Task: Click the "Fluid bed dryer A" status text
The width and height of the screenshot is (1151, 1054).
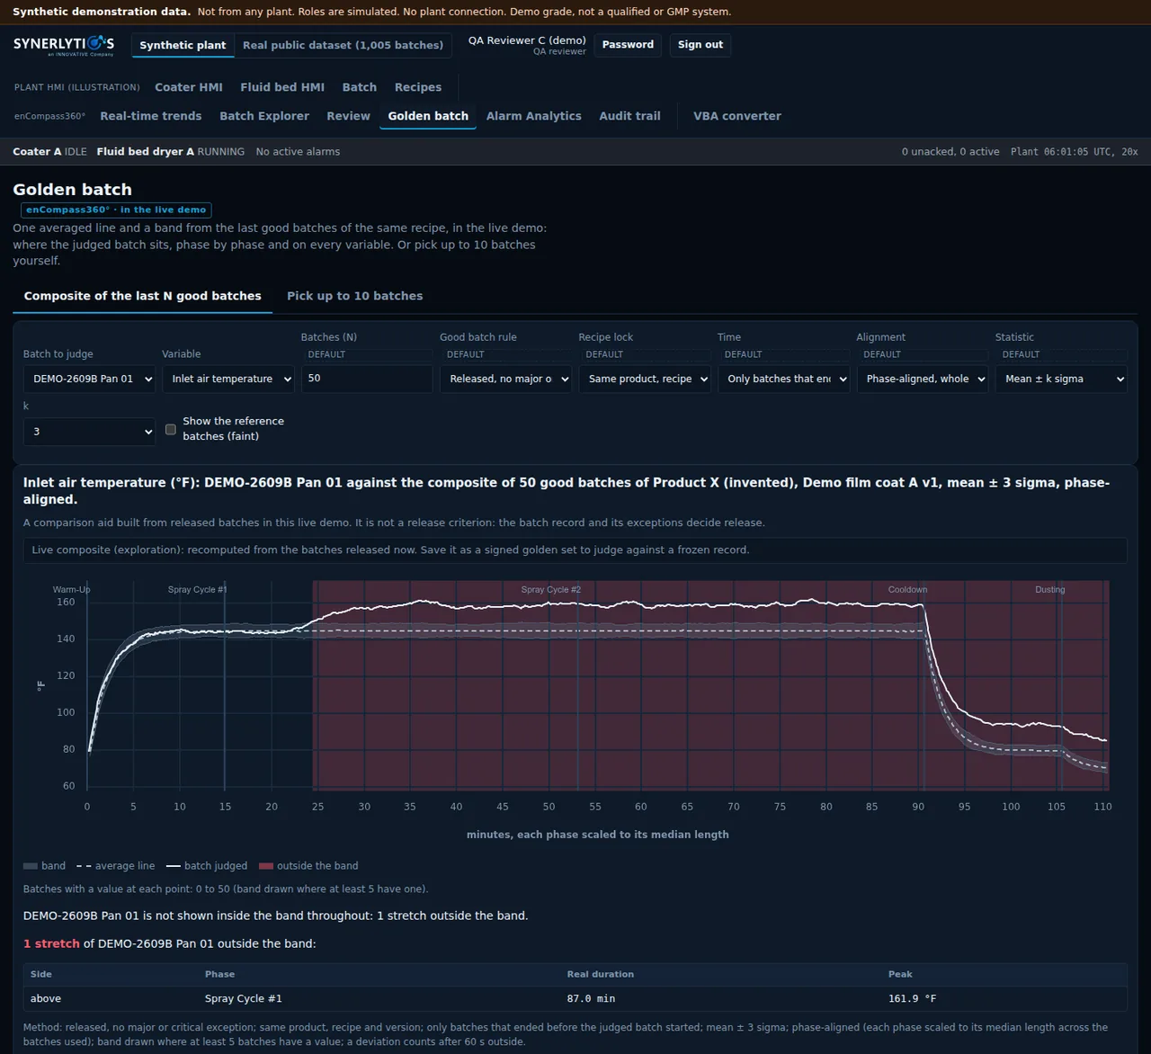Action: 146,152
